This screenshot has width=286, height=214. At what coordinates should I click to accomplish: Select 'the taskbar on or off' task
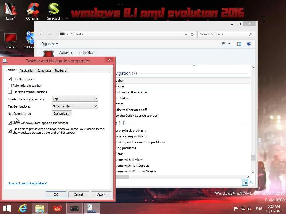point(131,110)
